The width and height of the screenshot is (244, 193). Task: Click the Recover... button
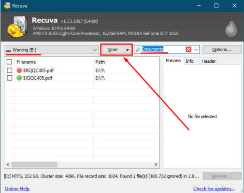pos(222,176)
